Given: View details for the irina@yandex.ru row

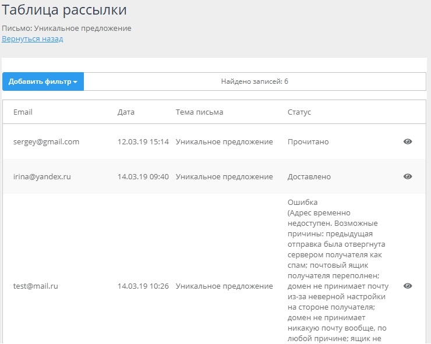Looking at the screenshot, I should coord(408,176).
